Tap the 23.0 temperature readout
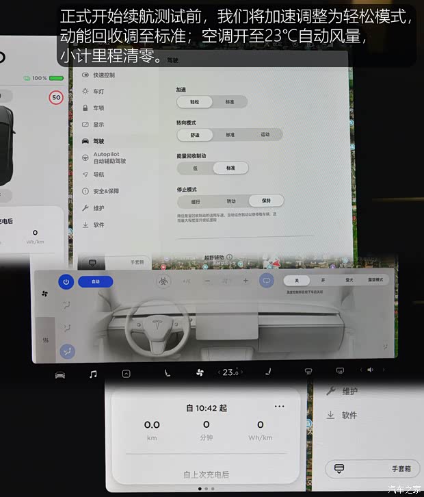 230,372
